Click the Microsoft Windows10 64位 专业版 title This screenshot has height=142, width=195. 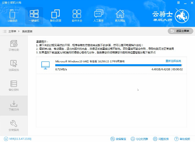90,61
